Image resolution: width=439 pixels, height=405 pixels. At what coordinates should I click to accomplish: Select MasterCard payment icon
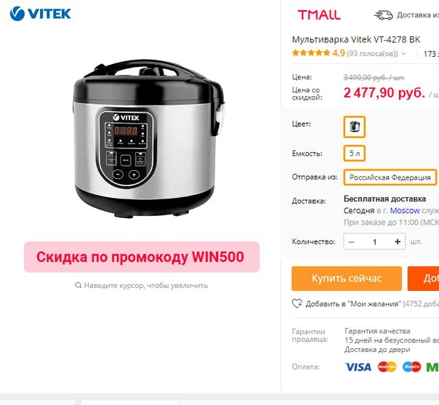(x=387, y=366)
